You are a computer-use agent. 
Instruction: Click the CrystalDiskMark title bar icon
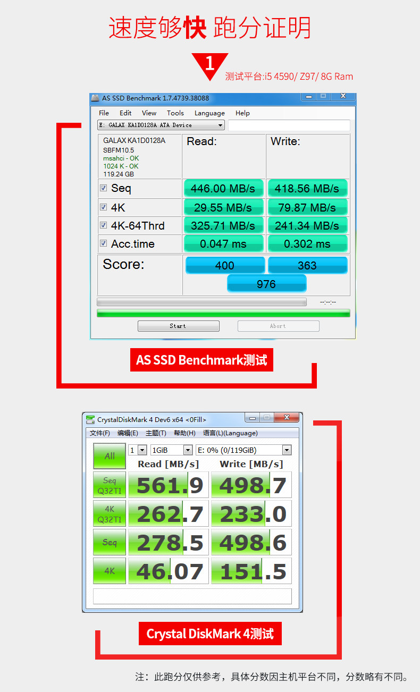pyautogui.click(x=91, y=420)
